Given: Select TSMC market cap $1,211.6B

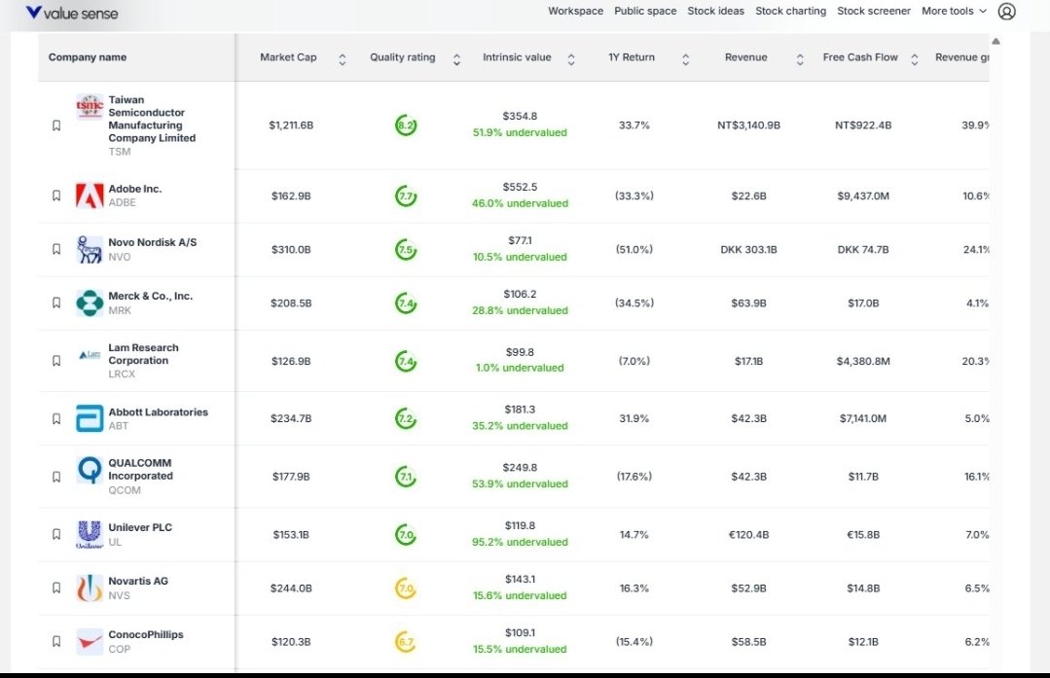Looking at the screenshot, I should click(291, 125).
